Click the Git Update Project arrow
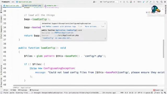The width and height of the screenshot is (167, 94). point(144,2)
